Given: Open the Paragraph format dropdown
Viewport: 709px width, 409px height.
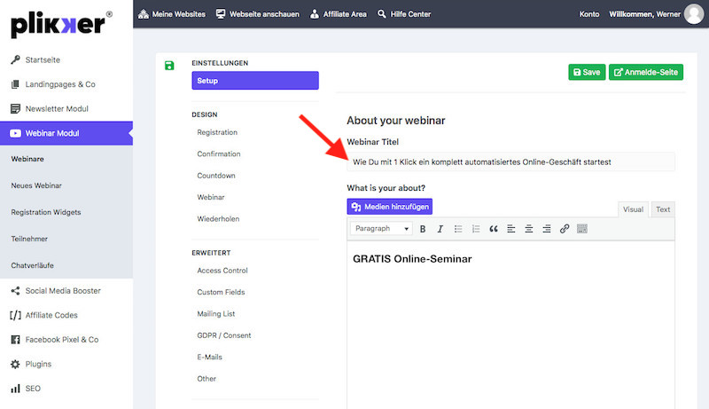Looking at the screenshot, I should [x=381, y=229].
